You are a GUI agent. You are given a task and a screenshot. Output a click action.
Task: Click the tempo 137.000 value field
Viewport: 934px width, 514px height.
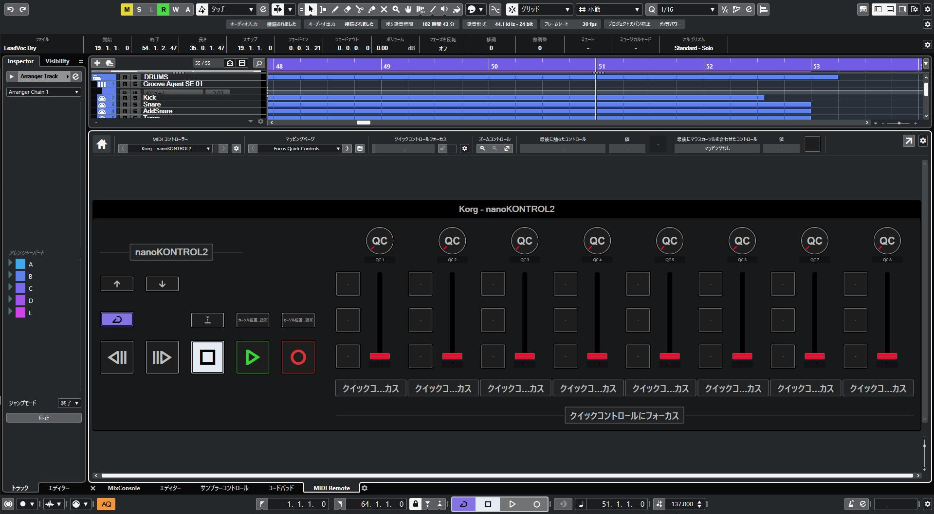click(682, 504)
